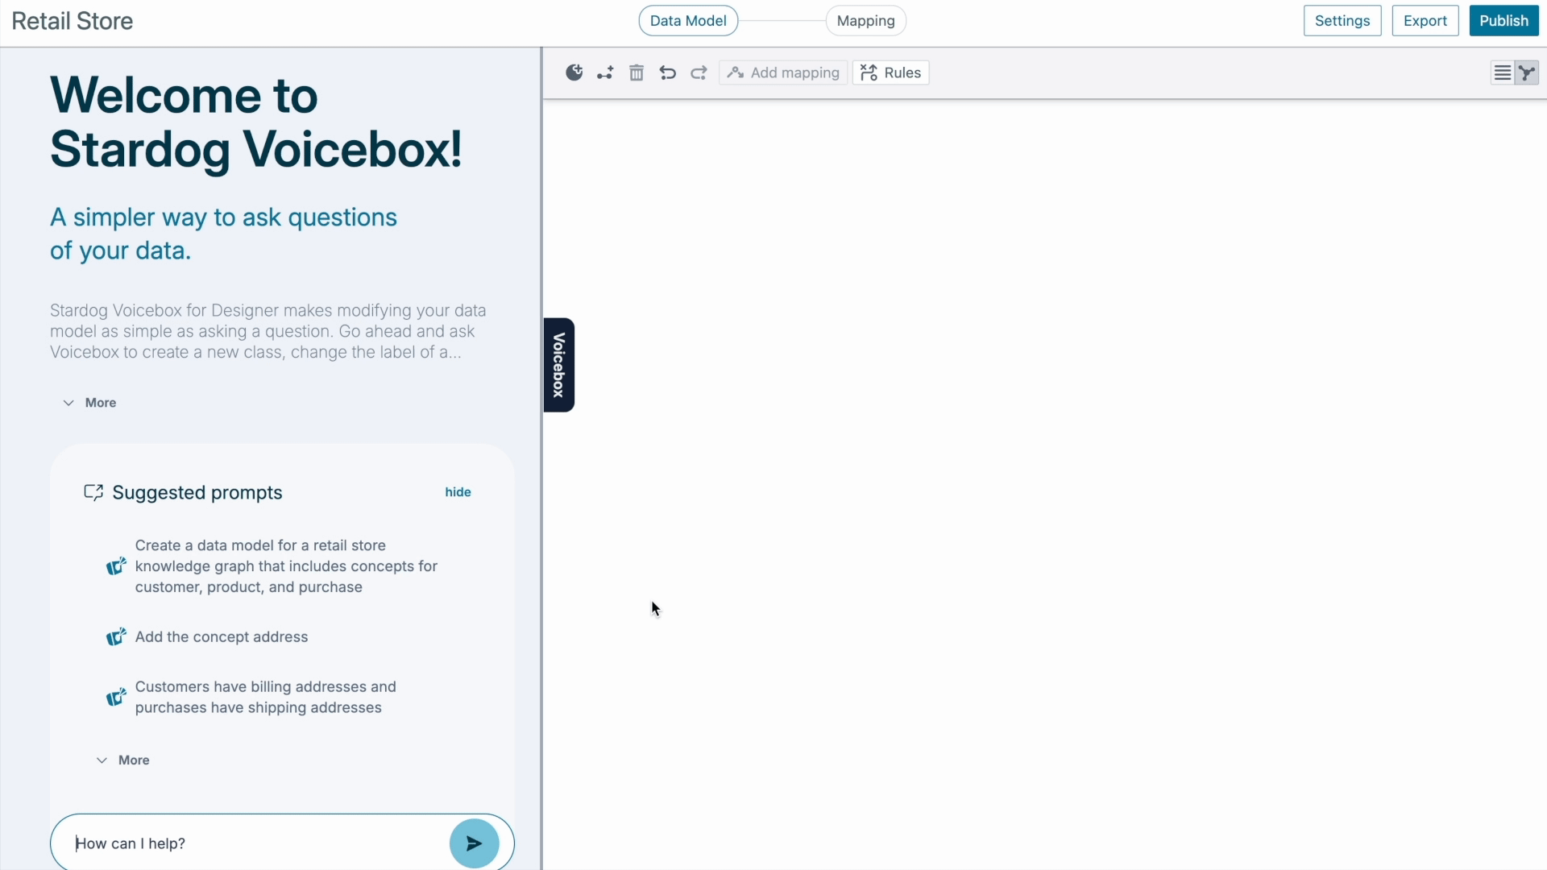1547x870 pixels.
Task: Open the Data Model step
Action: [x=688, y=21]
